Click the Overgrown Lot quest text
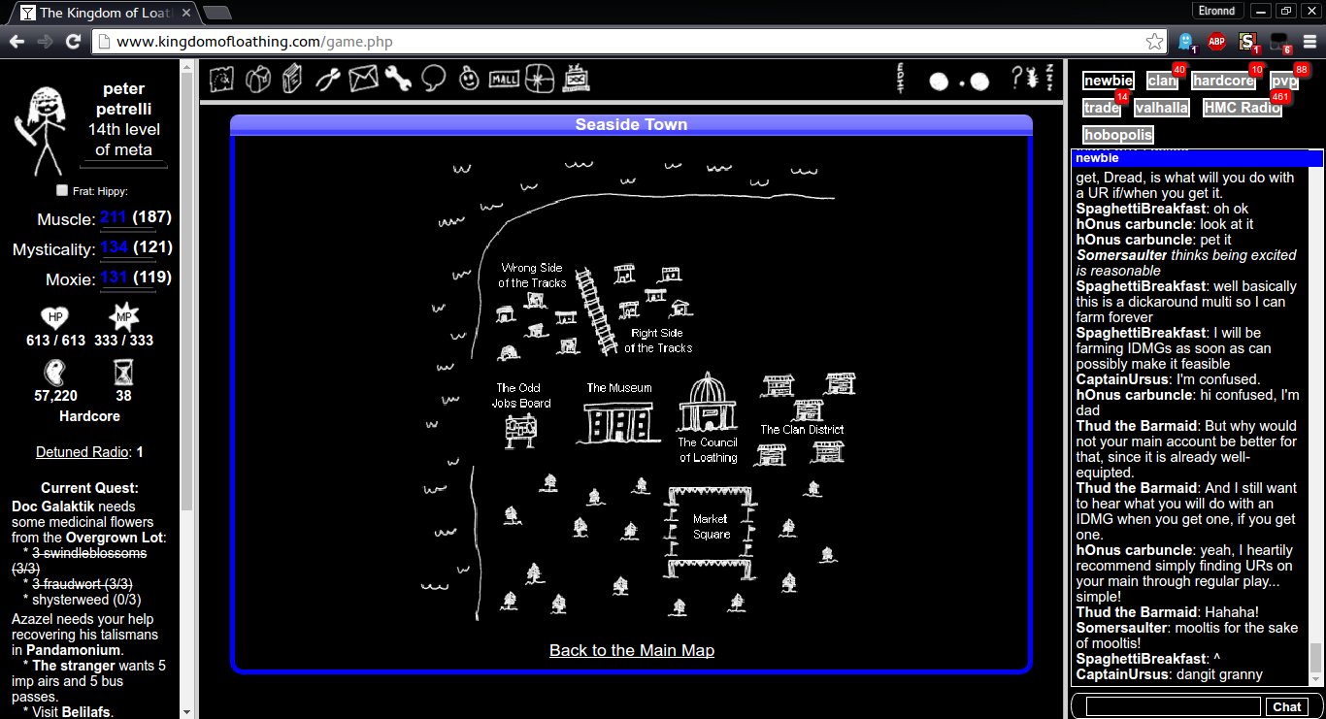 coord(116,538)
